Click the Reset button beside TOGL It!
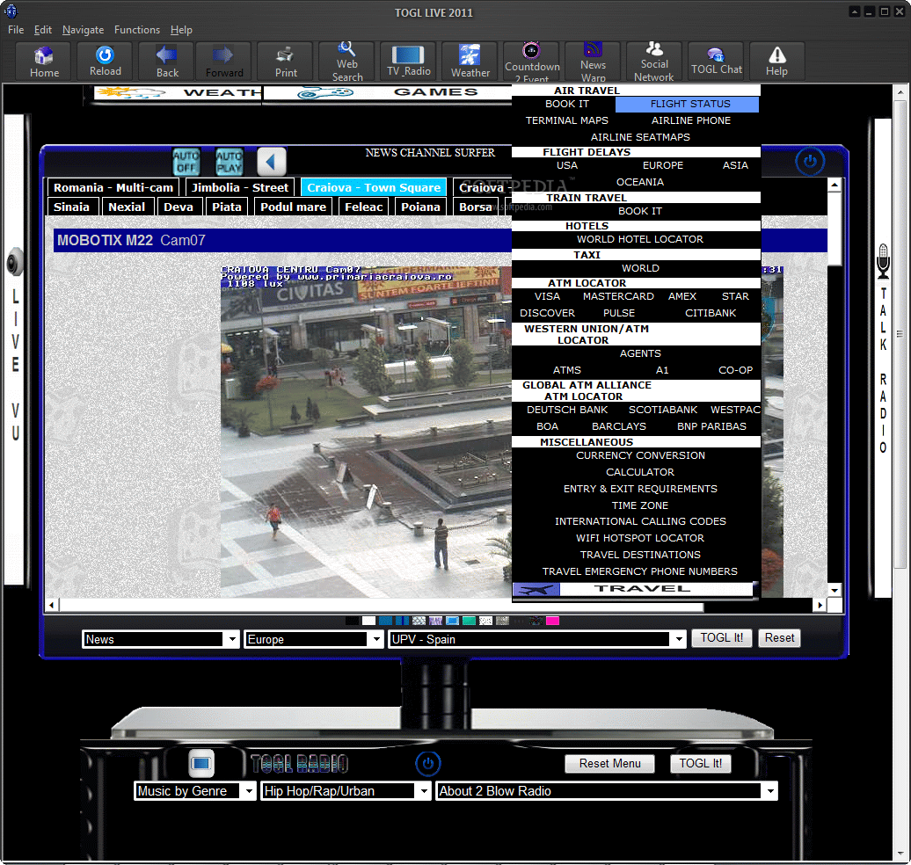This screenshot has height=865, width=911. [x=779, y=638]
